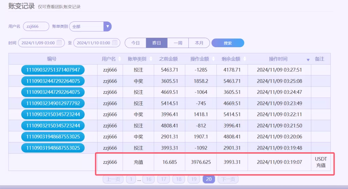Image resolution: width=348 pixels, height=189 pixels.
Task: Click the operation amount 1418.1
Action: tap(201, 114)
